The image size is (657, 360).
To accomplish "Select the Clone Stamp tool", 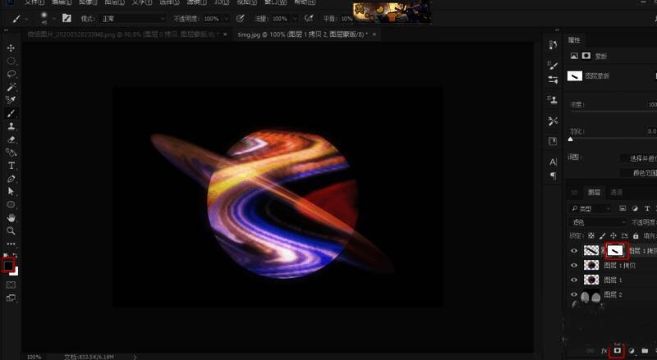I will [x=11, y=126].
